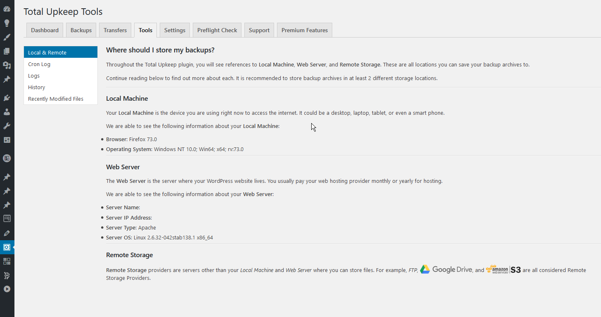Viewport: 601px width, 317px height.
Task: View Recently Modified Files
Action: point(55,99)
